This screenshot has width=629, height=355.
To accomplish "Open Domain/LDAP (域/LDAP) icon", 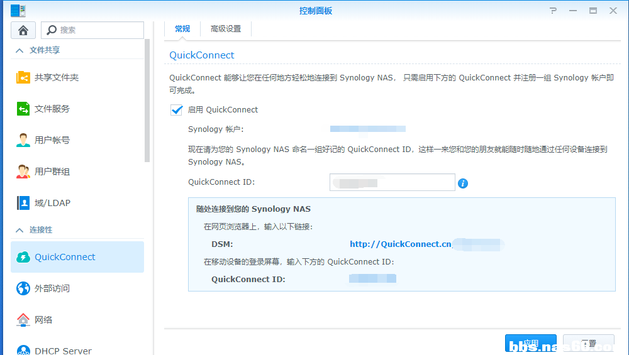I will (x=23, y=203).
